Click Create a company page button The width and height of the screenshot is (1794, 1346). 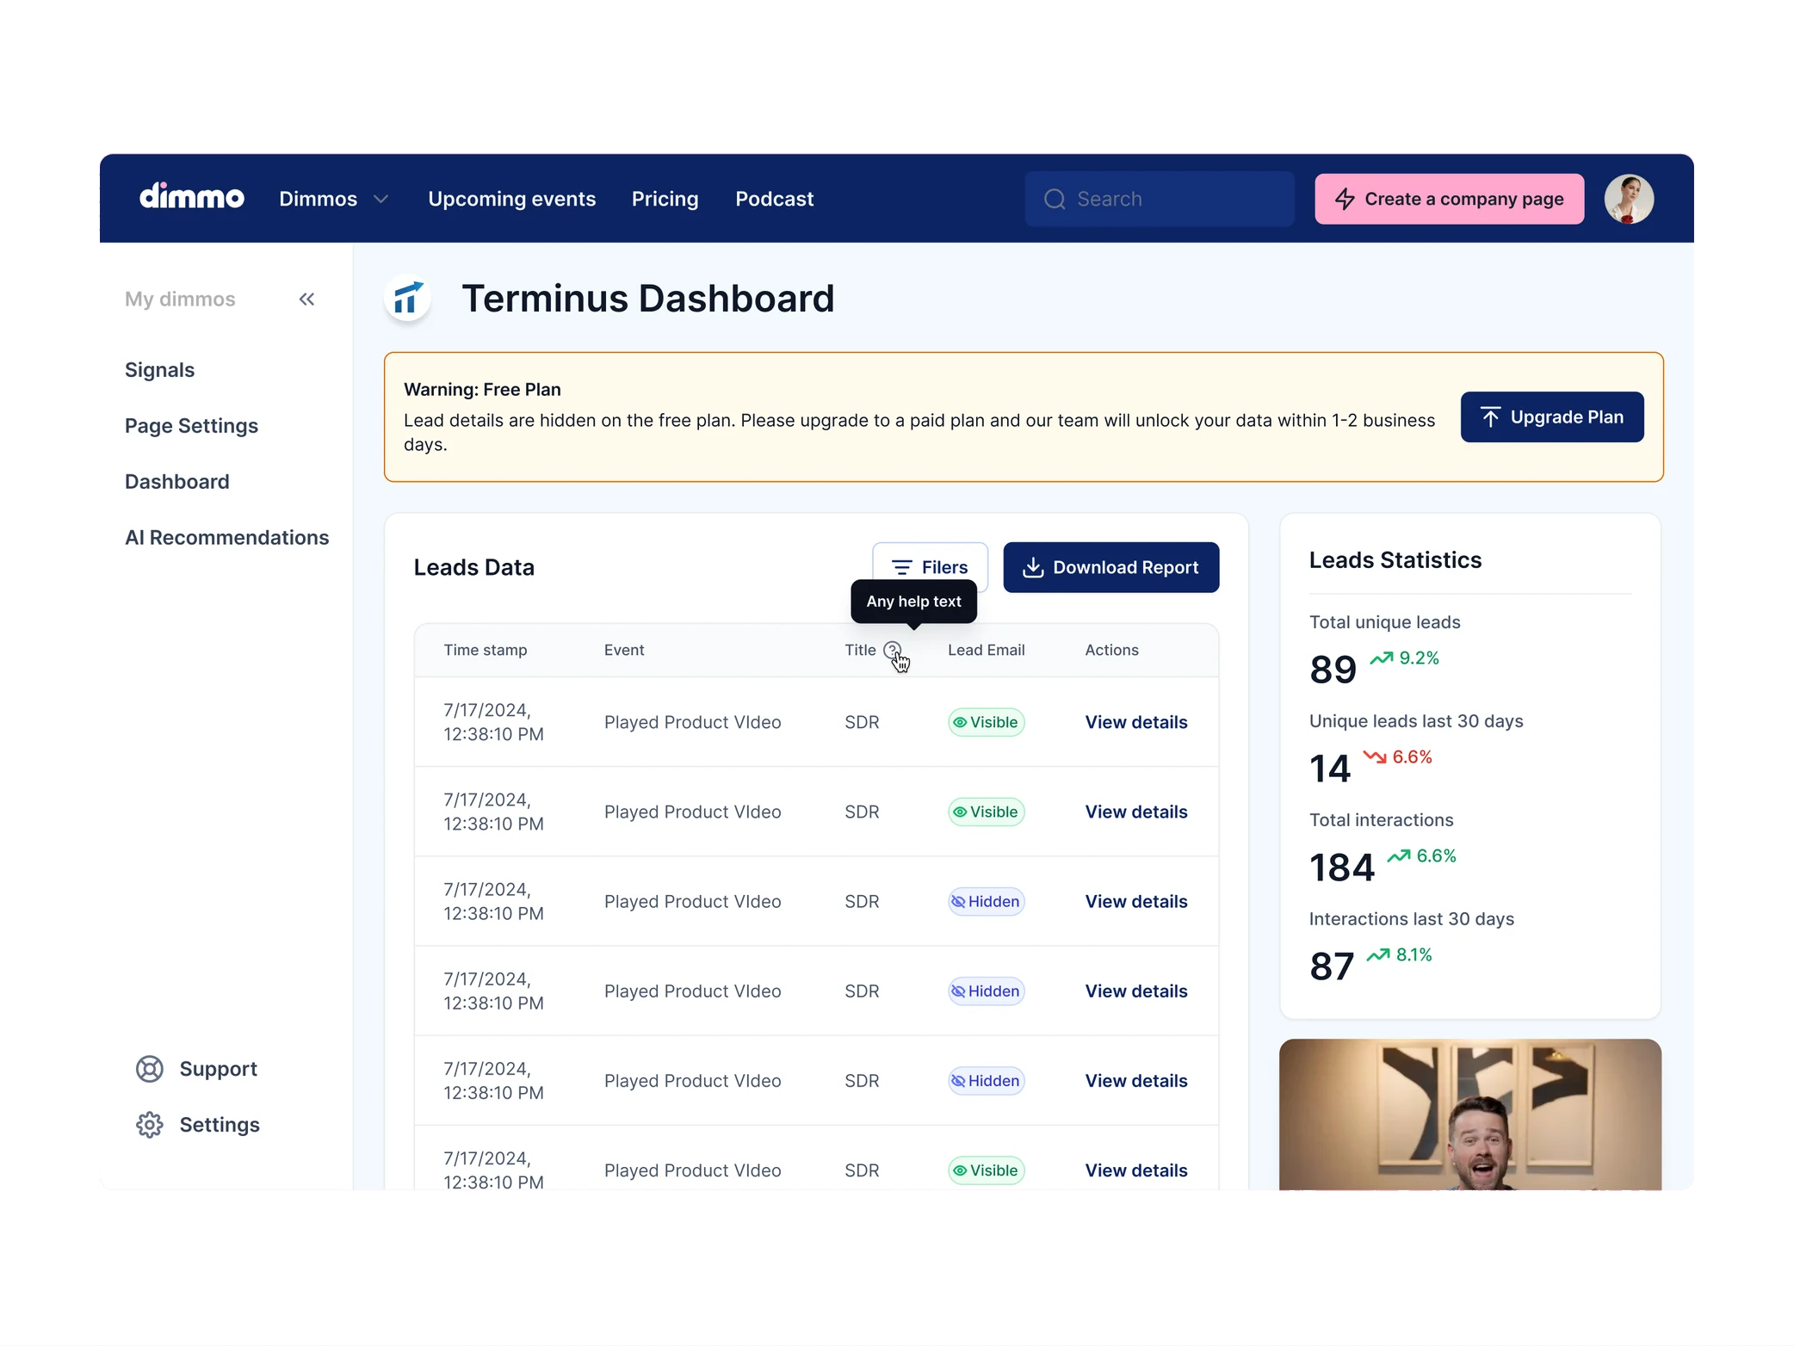point(1450,199)
